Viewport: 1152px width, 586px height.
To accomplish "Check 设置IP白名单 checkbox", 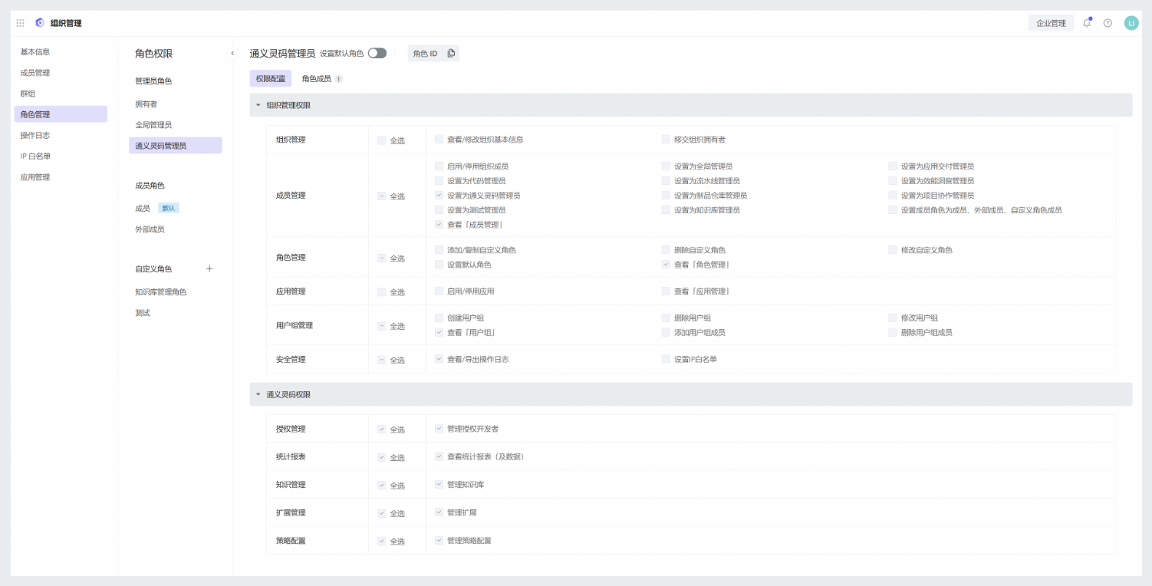I will [x=666, y=359].
